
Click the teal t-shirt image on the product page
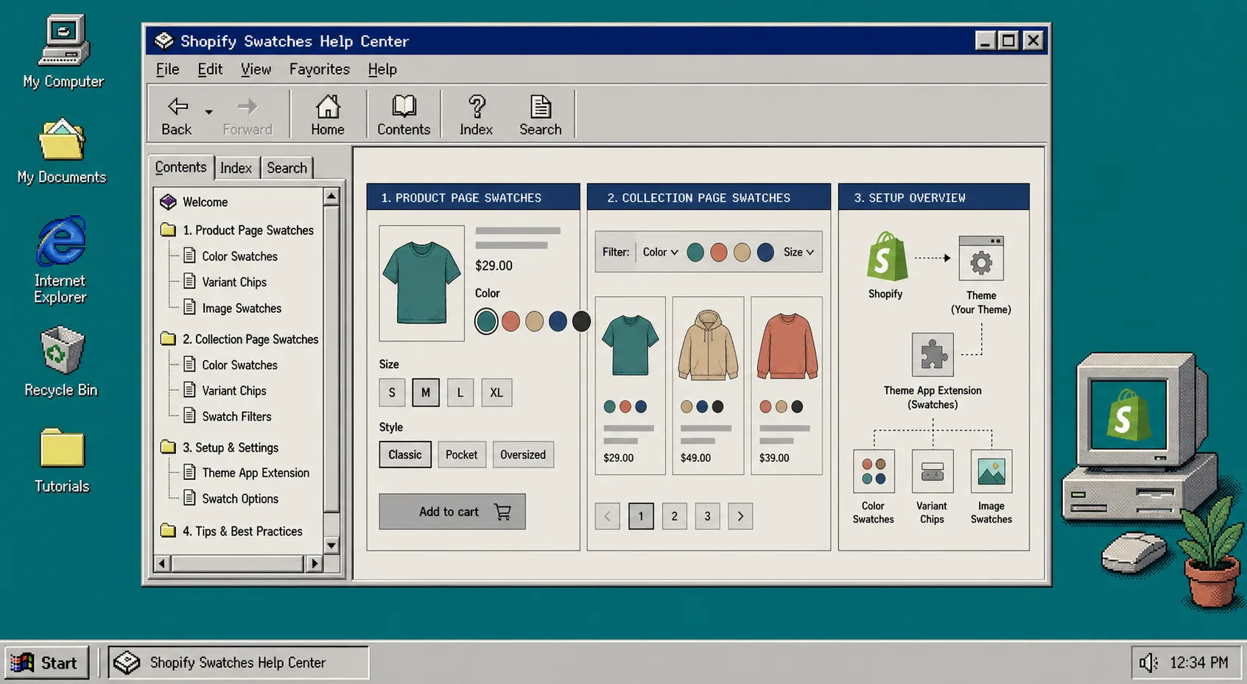(421, 283)
